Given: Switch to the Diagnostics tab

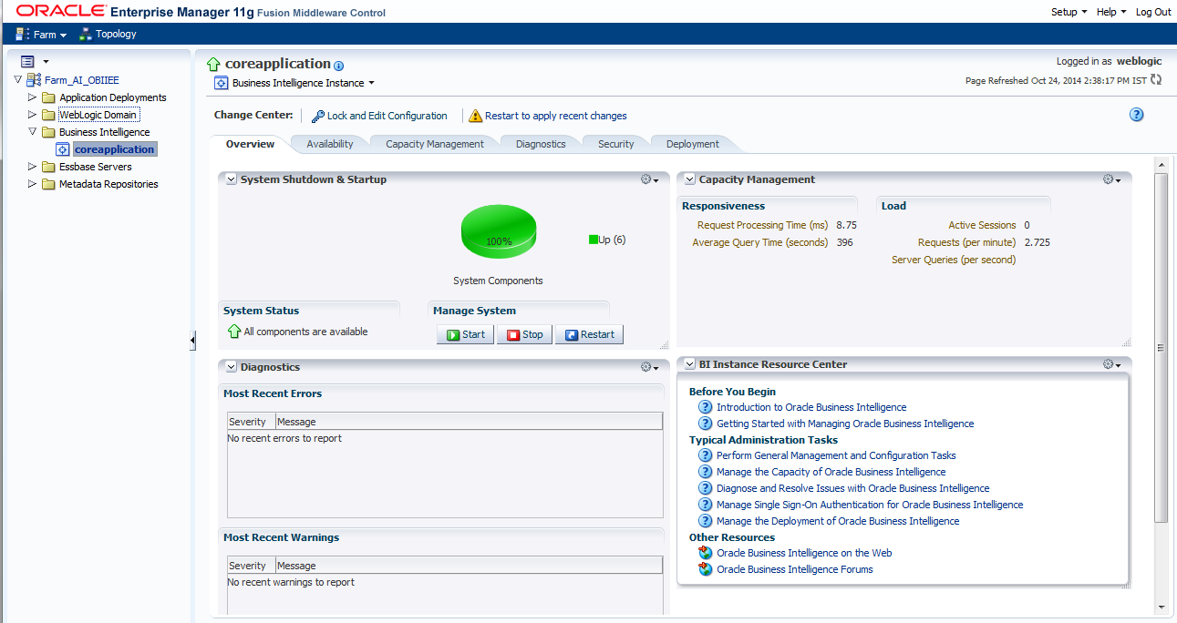Looking at the screenshot, I should (x=541, y=144).
